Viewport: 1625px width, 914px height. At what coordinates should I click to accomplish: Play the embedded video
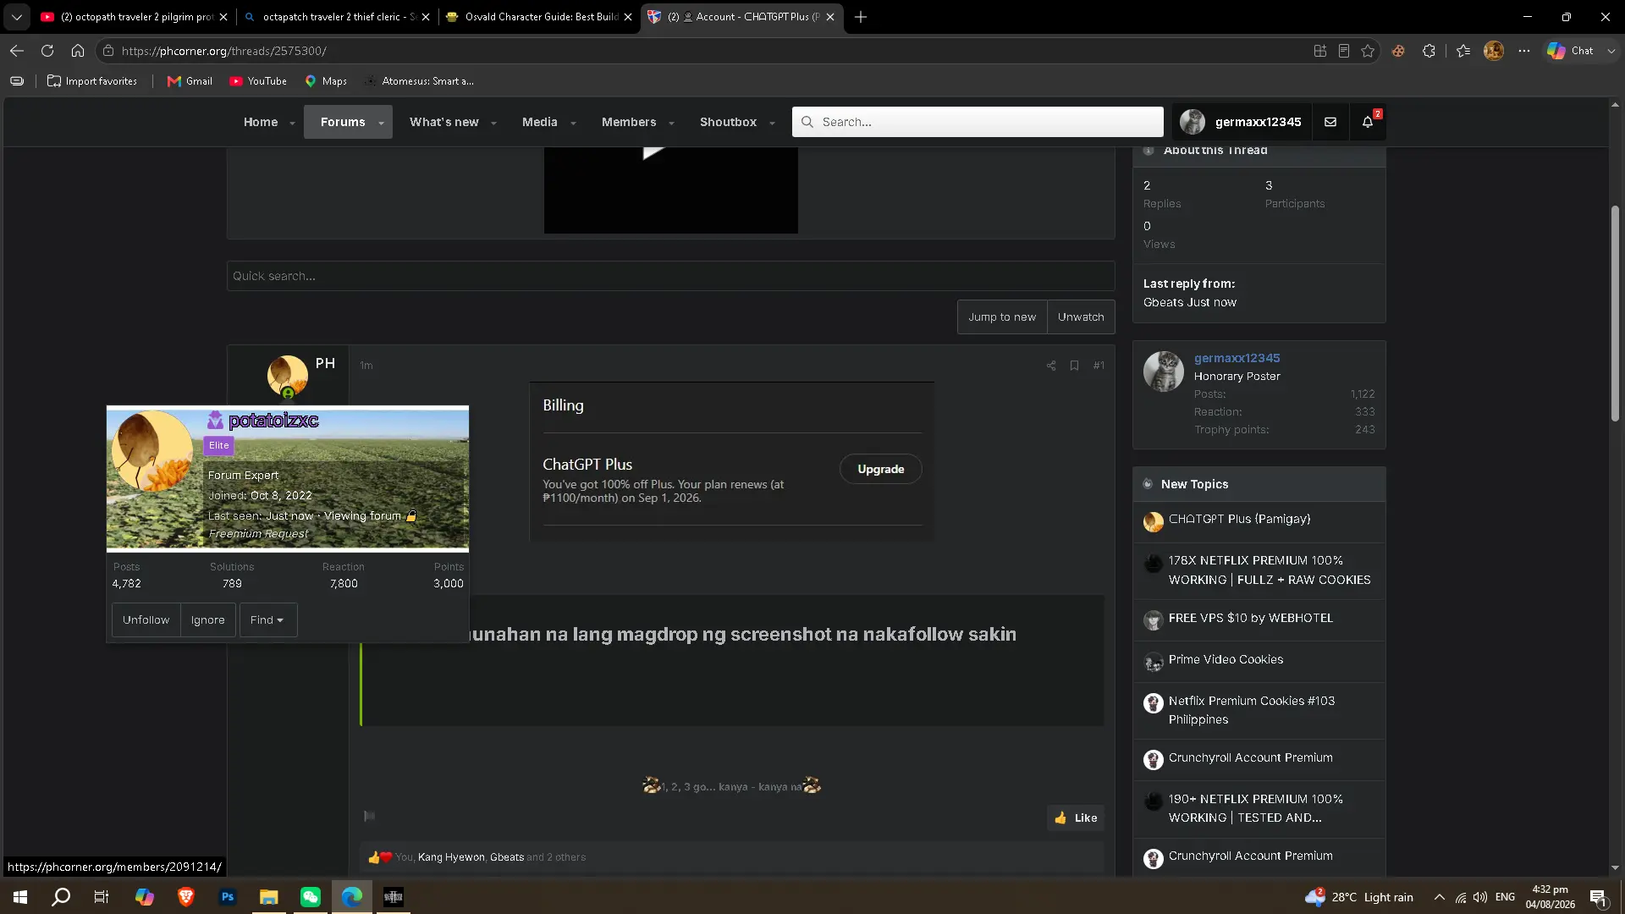pyautogui.click(x=653, y=152)
